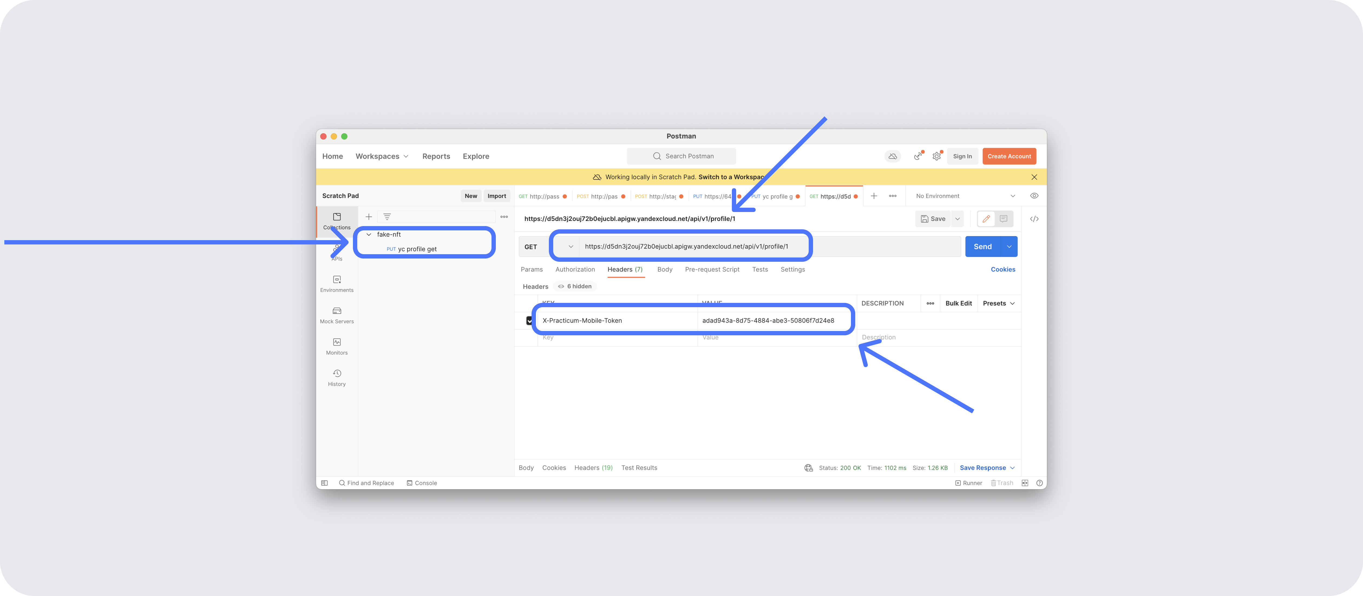Open the GET method dropdown
Image resolution: width=1363 pixels, height=596 pixels.
[549, 247]
